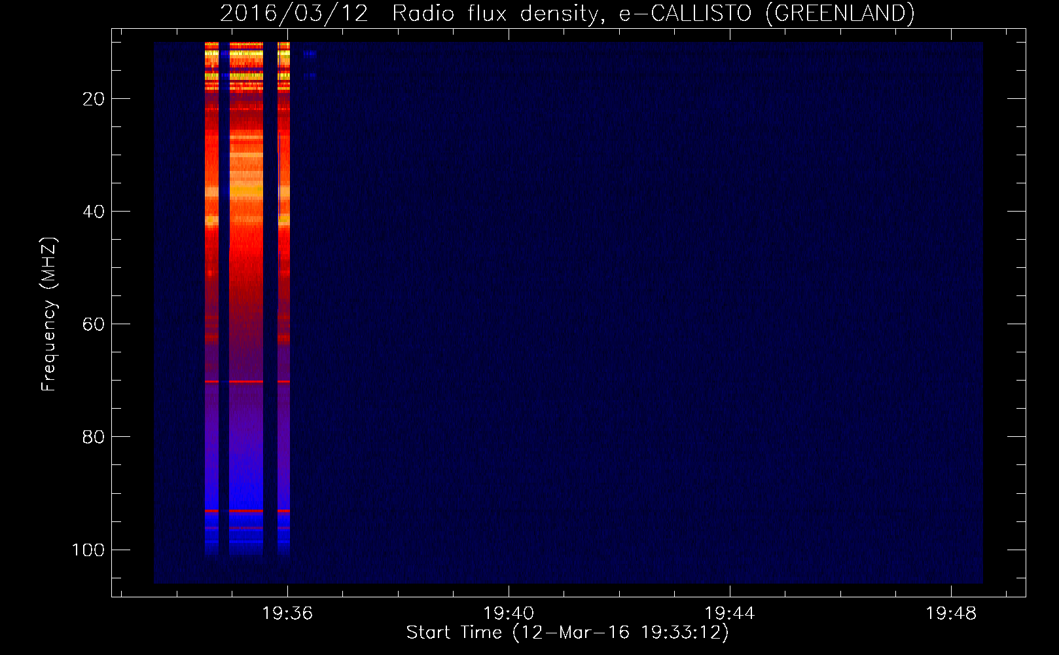Image resolution: width=1059 pixels, height=655 pixels.
Task: Click the '20' frequency tick label
Action: pos(94,99)
